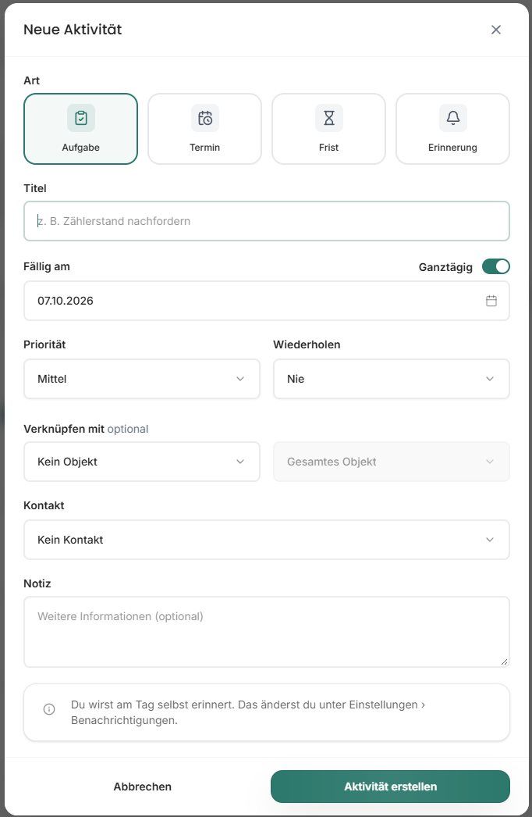Image resolution: width=532 pixels, height=817 pixels.
Task: Click the Gesamtes Objekt disabled dropdown
Action: coord(391,462)
